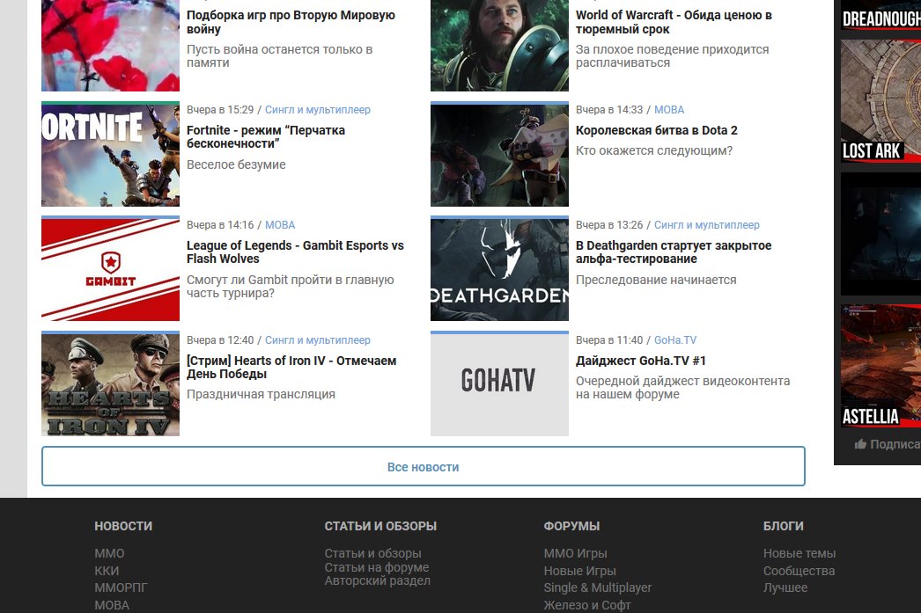Viewport: 921px width, 613px height.
Task: Open the World of Warcraft article thumbnail
Action: (x=499, y=45)
